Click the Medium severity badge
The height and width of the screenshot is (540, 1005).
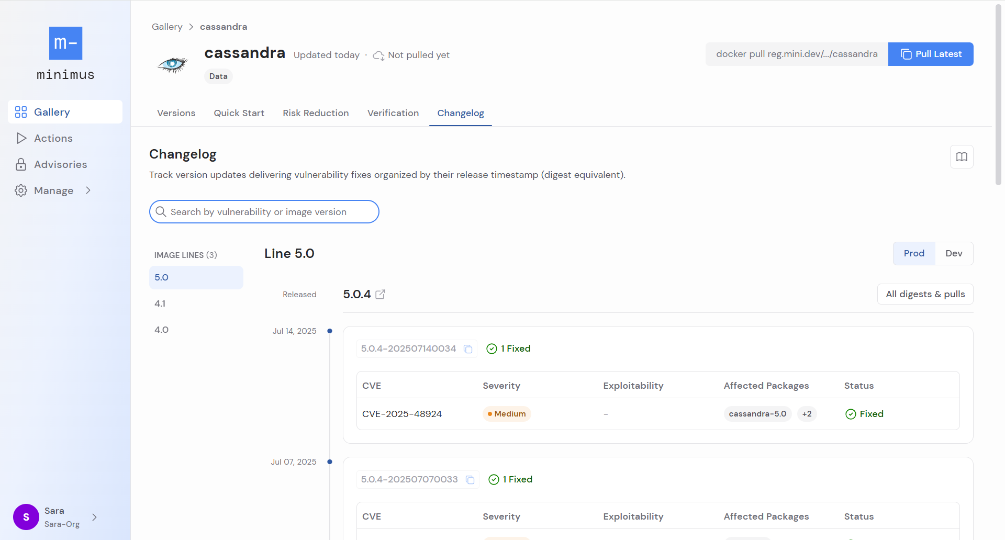pos(507,414)
